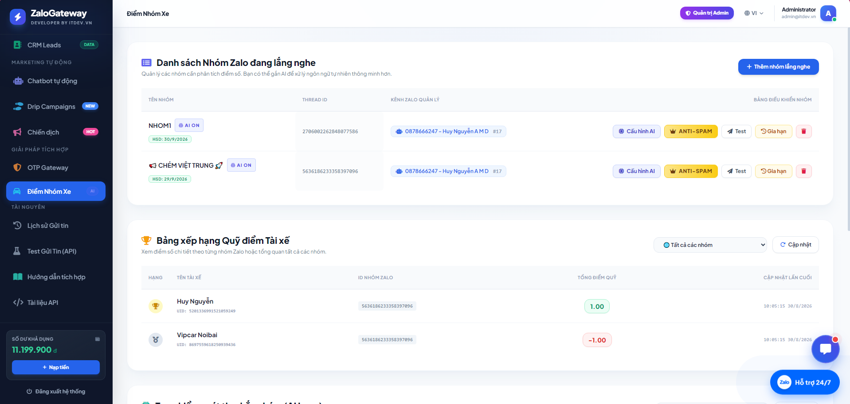Viewport: 850px width, 404px height.
Task: Click TỔNG ĐIỂM QUỸ column header
Action: point(597,277)
